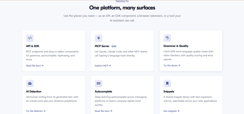The height and width of the screenshot is (114, 244).
Task: Open the 'Try the detector' link
Action: 36,111
